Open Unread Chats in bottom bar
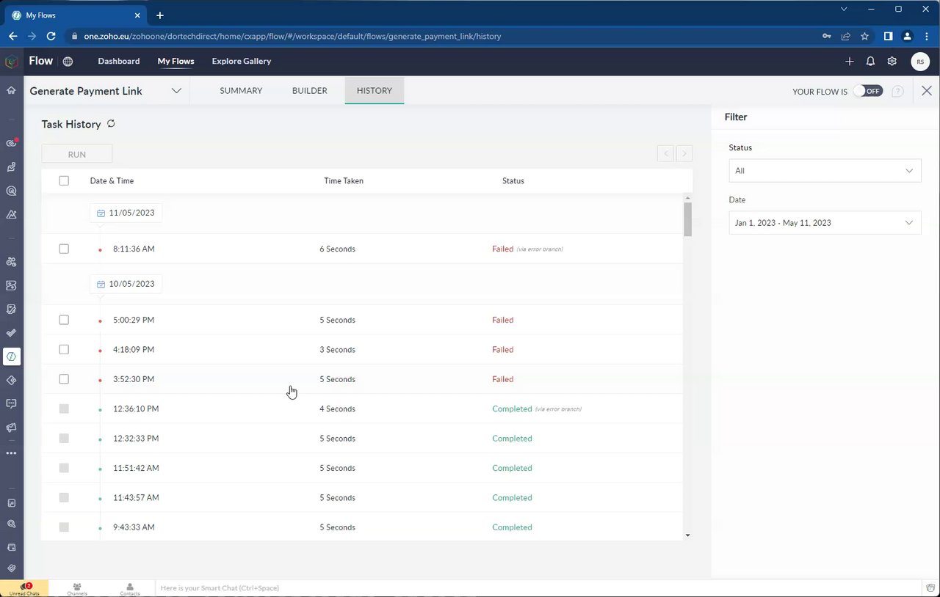Viewport: 940px width, 597px height. 24,588
